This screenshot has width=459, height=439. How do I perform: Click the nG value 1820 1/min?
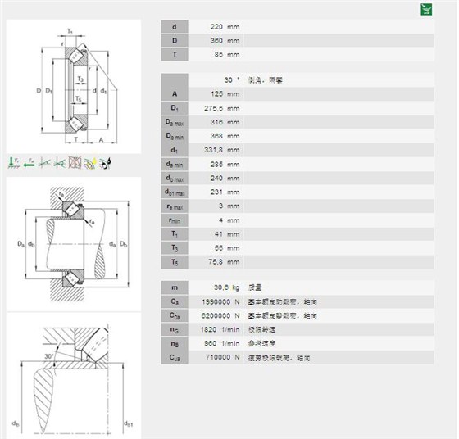pos(220,329)
